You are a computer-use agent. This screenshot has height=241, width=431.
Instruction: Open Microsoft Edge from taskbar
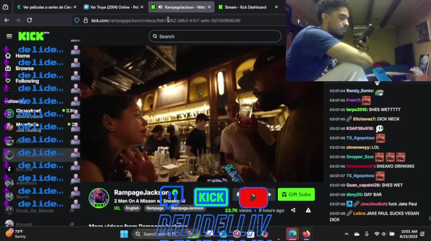point(292,234)
